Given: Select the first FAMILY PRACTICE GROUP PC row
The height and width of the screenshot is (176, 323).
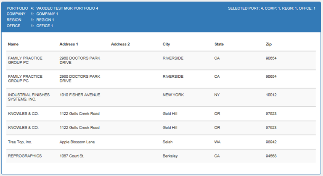Looking at the screenshot, I should [x=161, y=60].
